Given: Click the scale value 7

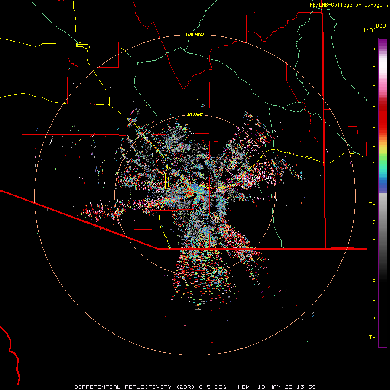Looking at the screenshot, I should [374, 49].
